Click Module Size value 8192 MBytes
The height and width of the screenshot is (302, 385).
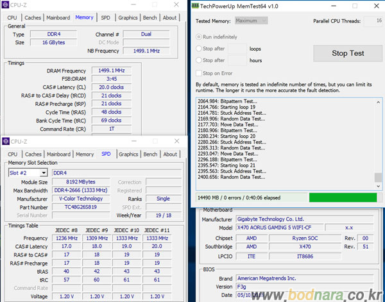pos(81,182)
